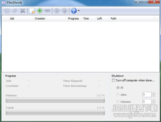This screenshot has width=161, height=122.
Task: Enable Turn off computer when done checkbox
Action: tap(113, 80)
